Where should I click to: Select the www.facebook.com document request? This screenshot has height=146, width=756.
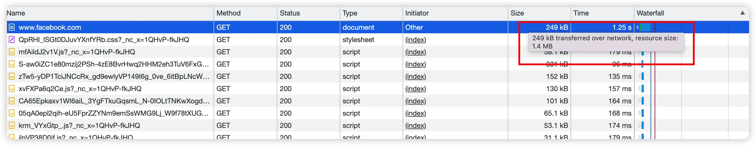pos(378,27)
